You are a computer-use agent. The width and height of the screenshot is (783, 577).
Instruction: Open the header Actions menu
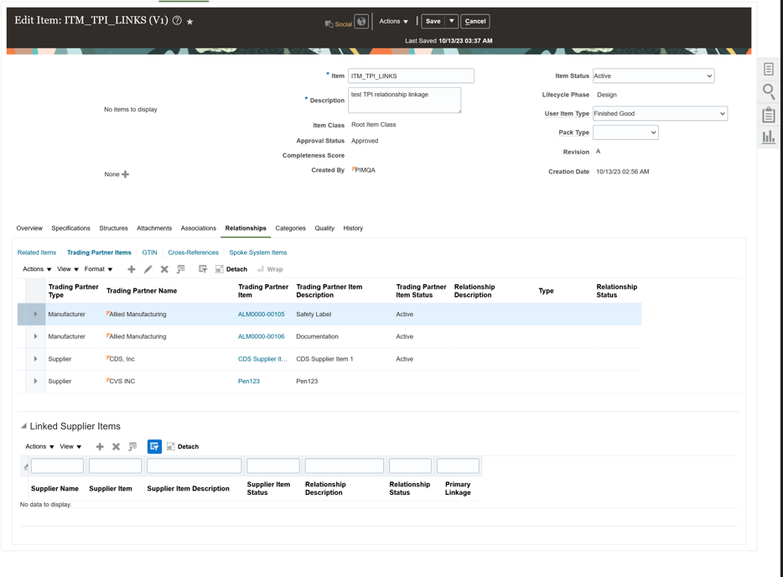(393, 22)
